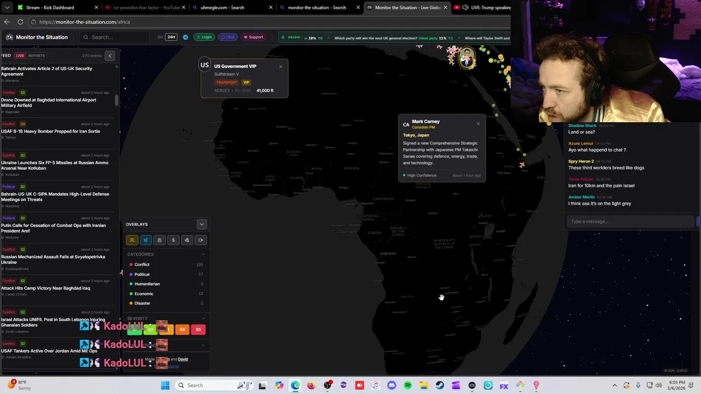Open OBS Studio from taskbar
701x394 pixels.
[x=327, y=385]
